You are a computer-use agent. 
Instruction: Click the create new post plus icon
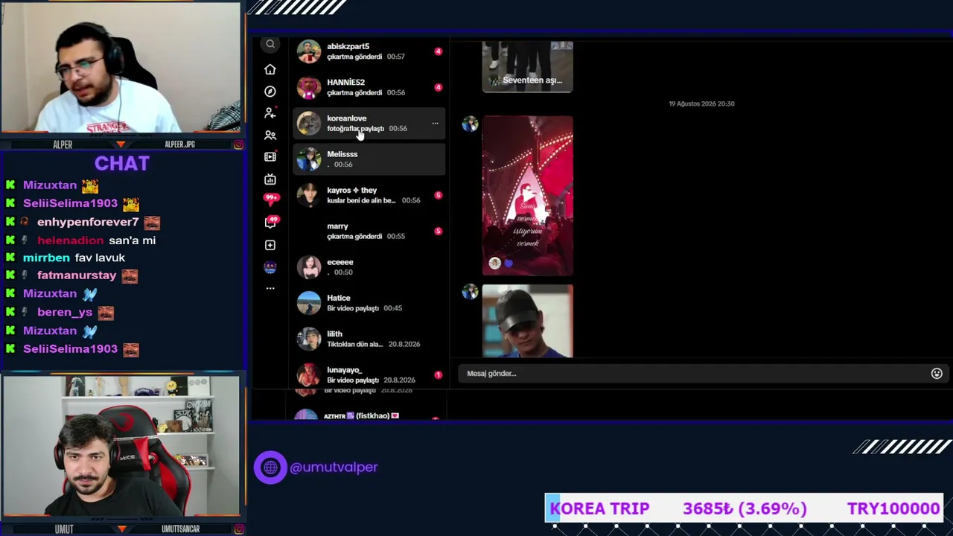coord(270,245)
